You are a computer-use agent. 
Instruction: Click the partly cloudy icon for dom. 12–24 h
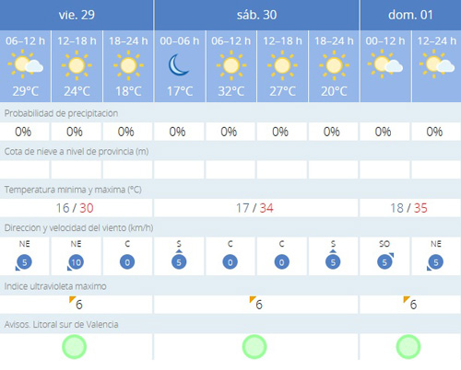point(437,64)
